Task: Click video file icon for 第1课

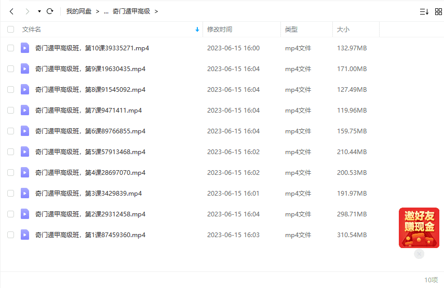Action: 25,235
